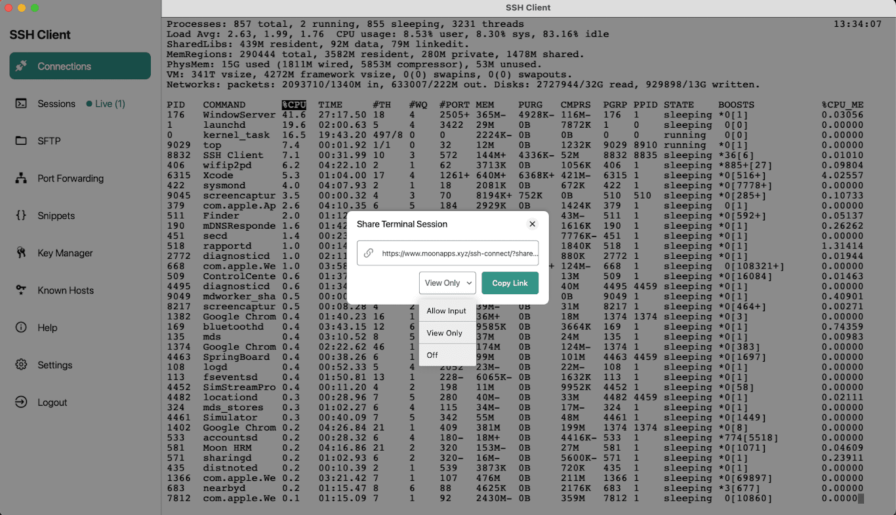The image size is (896, 515).
Task: Log out via Logout label
Action: click(x=52, y=402)
